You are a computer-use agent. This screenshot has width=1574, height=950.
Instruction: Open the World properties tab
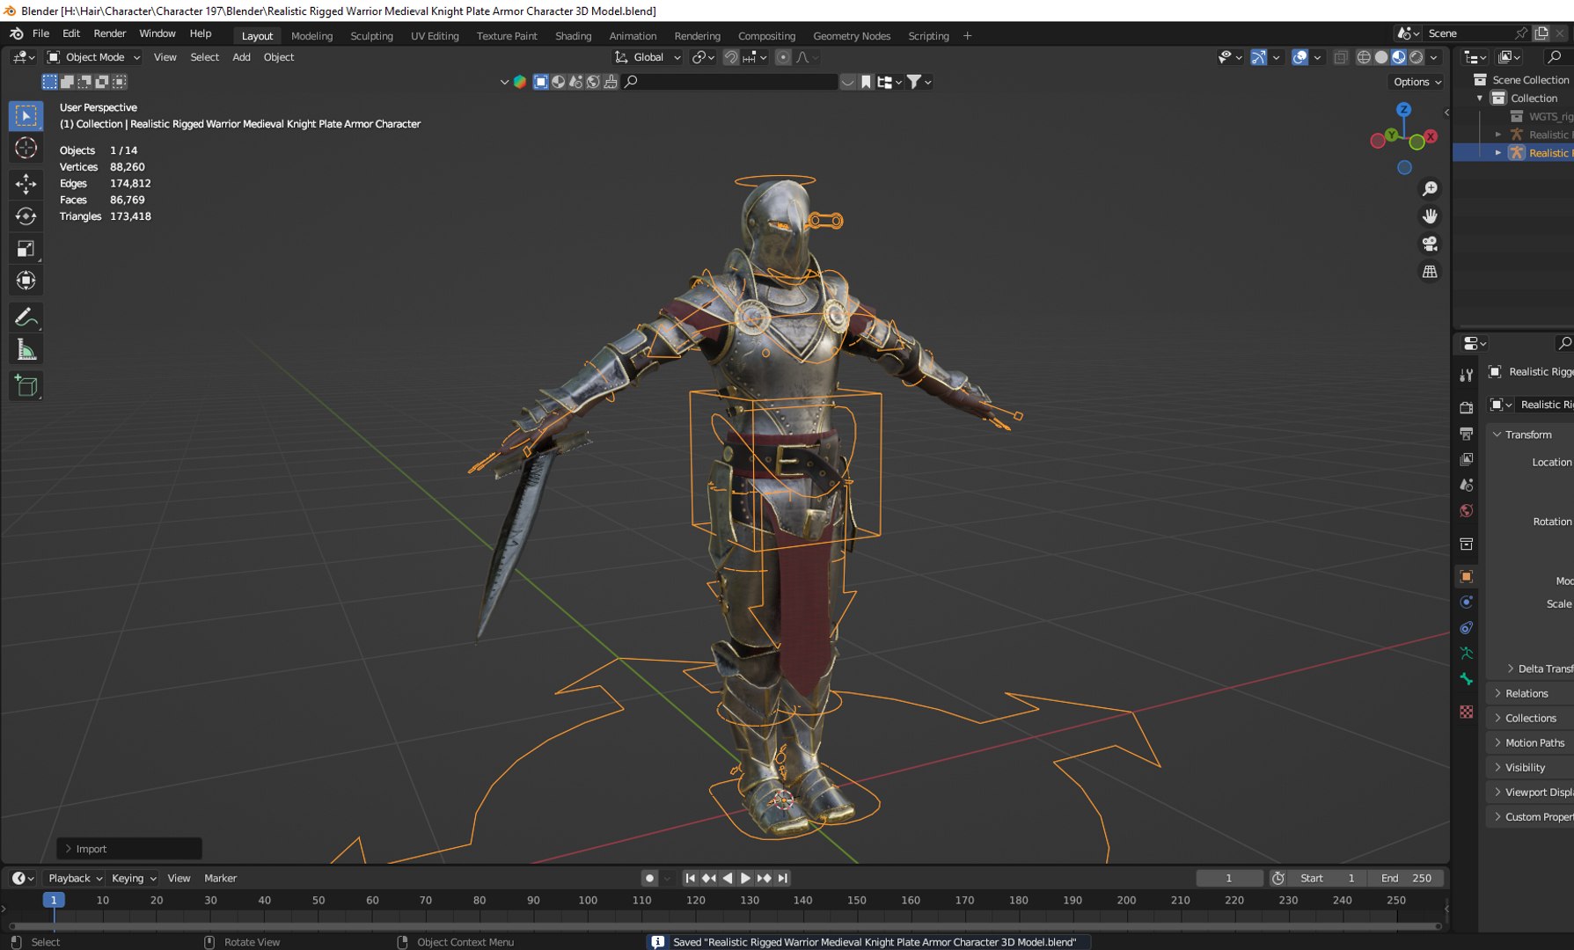tap(1466, 511)
